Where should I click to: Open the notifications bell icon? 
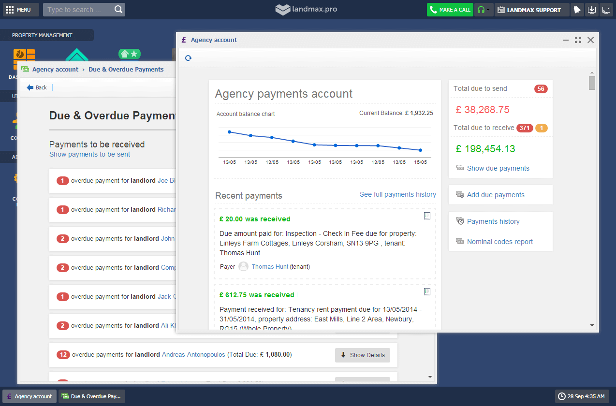point(577,10)
